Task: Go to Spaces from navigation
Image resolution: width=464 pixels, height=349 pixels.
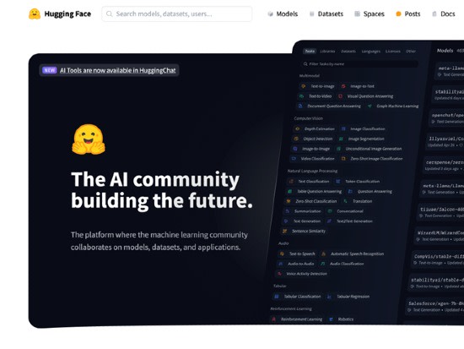Action: click(374, 14)
